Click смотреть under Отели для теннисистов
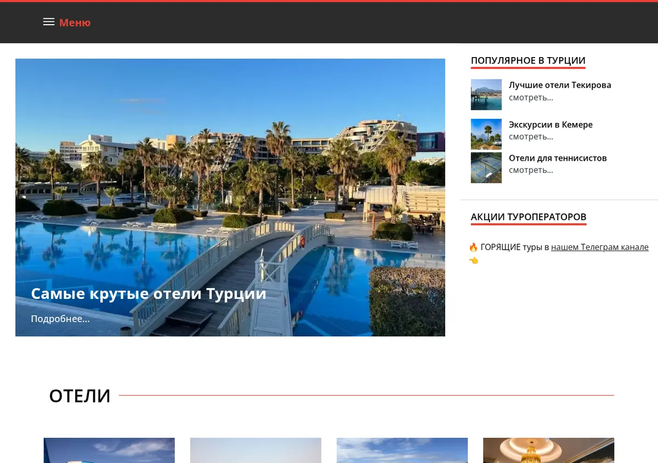 [x=531, y=170]
